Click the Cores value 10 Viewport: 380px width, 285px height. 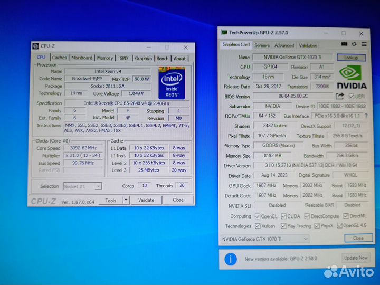click(x=145, y=185)
